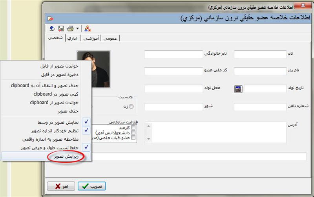Expand the printer dropdown arrow
This screenshot has width=314, height=197.
click(x=77, y=28)
